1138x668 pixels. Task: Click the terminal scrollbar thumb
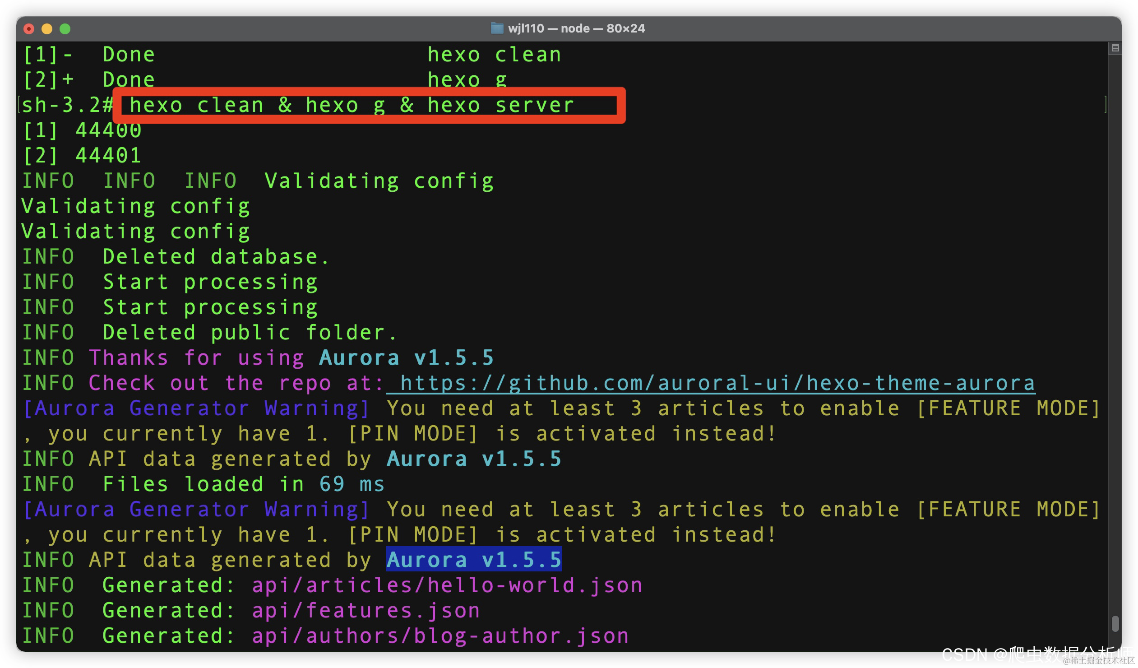1115,624
